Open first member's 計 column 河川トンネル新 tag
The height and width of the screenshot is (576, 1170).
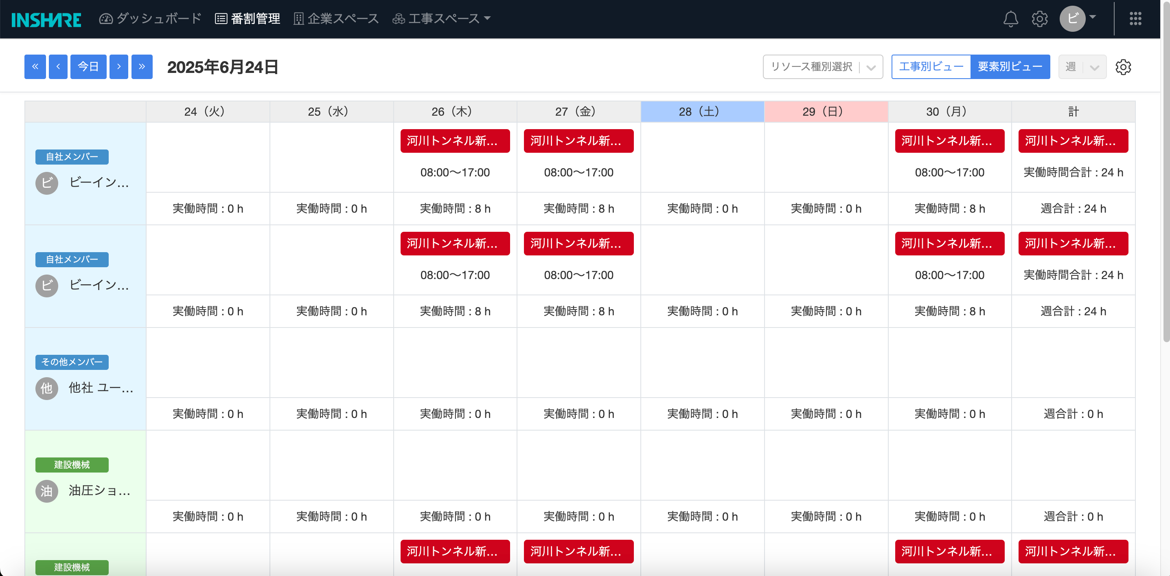(1073, 141)
